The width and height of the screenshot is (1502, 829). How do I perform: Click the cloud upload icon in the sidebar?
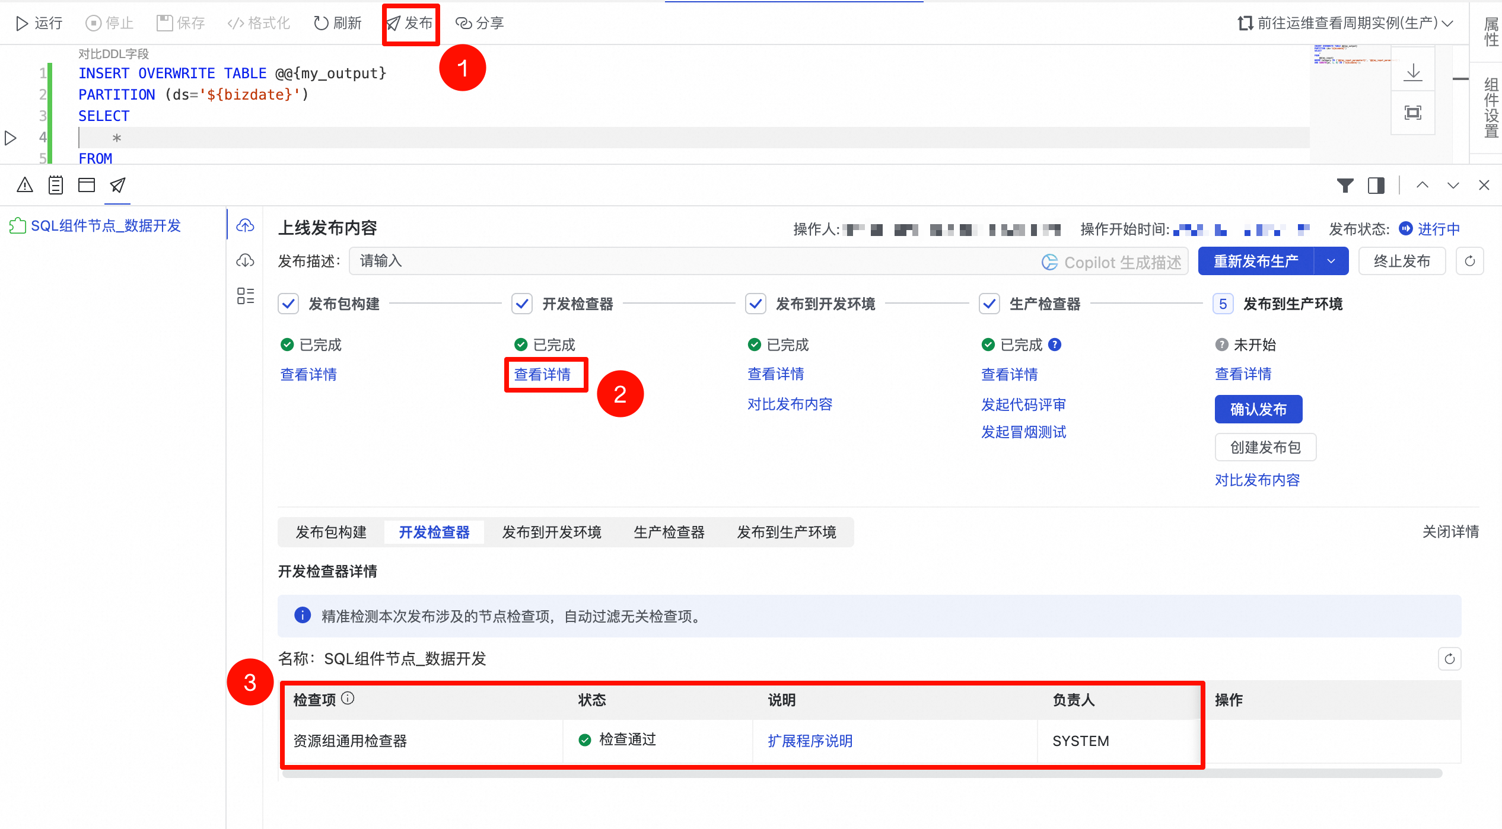click(x=245, y=225)
